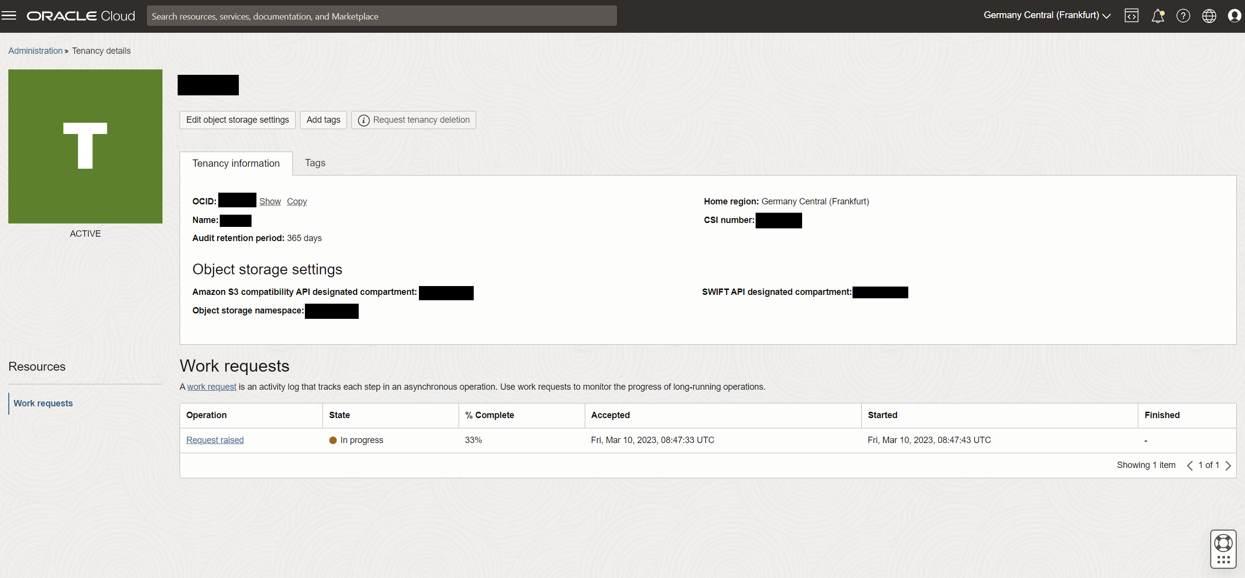
Task: Open the language globe menu
Action: [1209, 16]
